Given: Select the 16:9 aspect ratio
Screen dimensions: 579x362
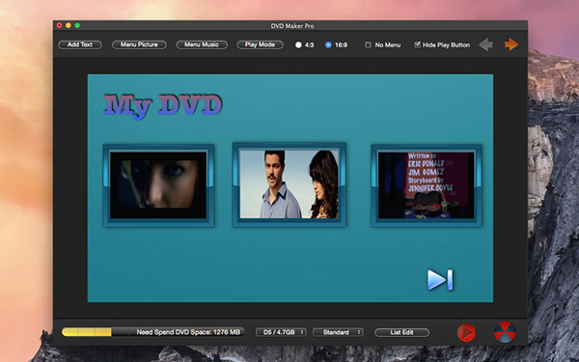Looking at the screenshot, I should [328, 45].
